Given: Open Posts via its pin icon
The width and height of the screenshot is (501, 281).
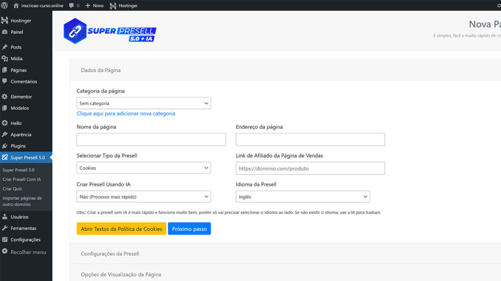Looking at the screenshot, I should (5, 47).
